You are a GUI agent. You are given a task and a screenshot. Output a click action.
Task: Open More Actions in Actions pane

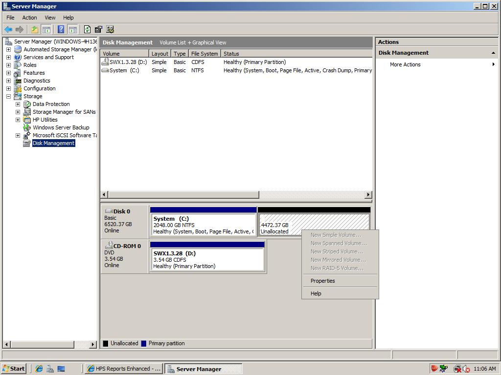coord(405,64)
